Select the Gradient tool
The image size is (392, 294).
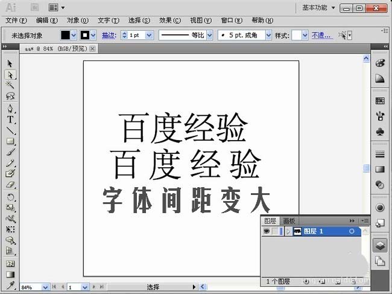click(10, 274)
